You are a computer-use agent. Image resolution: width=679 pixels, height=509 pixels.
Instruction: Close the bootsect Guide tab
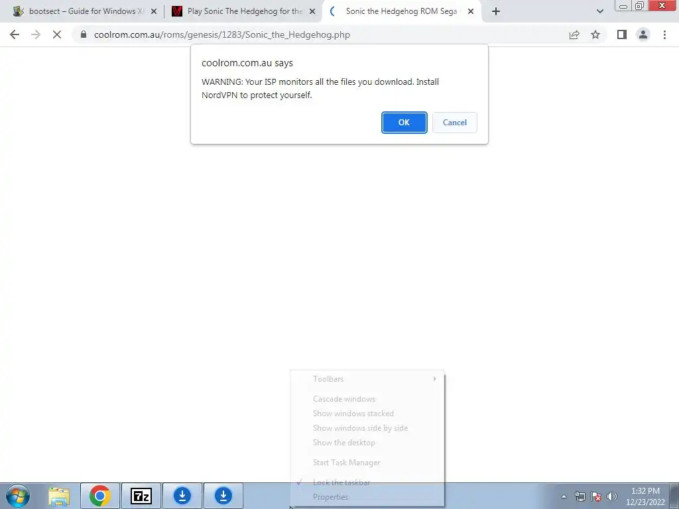pyautogui.click(x=154, y=12)
